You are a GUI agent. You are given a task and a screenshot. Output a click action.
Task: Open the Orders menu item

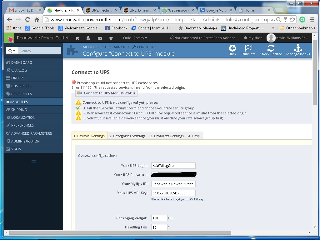(33, 78)
